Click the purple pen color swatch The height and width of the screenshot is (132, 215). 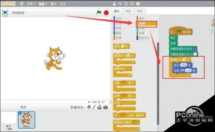coord(195,49)
